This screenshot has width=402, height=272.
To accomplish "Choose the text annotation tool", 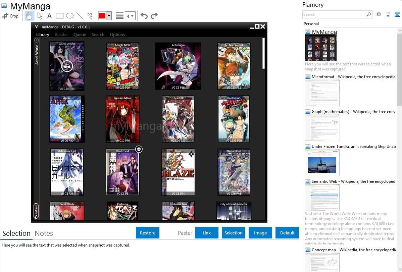I will pos(49,16).
